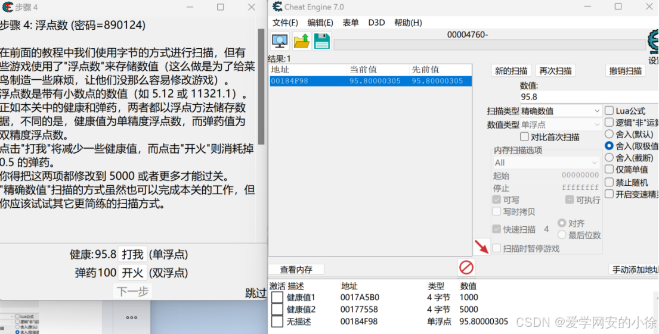Image resolution: width=659 pixels, height=334 pixels.
Task: Expand the memory region All dropdown
Action: point(546,163)
